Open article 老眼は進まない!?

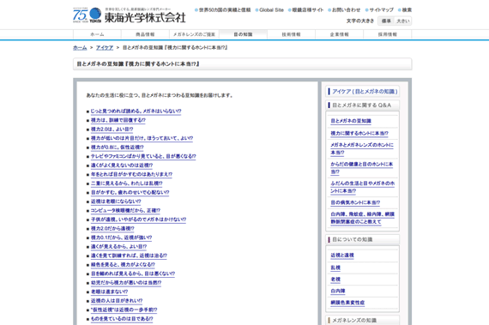[x=109, y=292]
